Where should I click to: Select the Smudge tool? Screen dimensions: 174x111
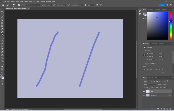click(x=2, y=49)
